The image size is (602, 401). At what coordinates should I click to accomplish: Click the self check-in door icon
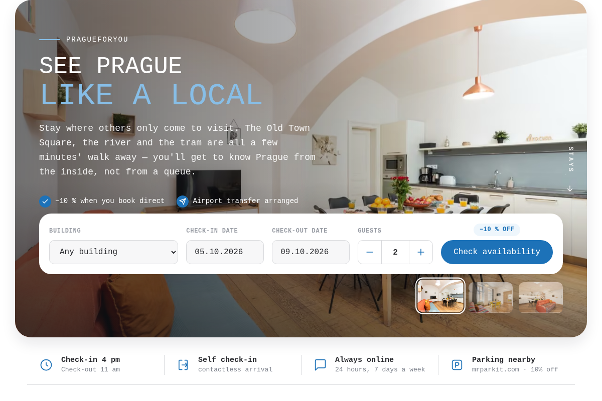[x=183, y=365]
